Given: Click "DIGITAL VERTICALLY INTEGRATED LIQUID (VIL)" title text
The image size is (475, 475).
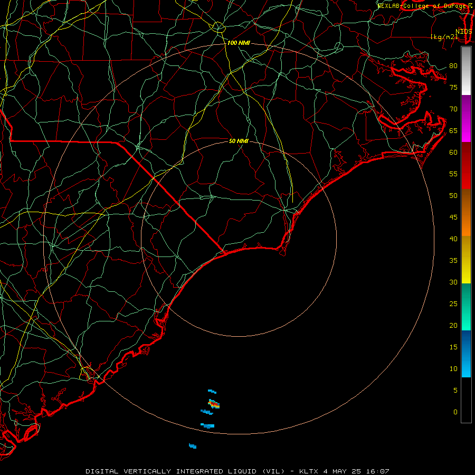Looking at the screenshot, I should pyautogui.click(x=185, y=471).
